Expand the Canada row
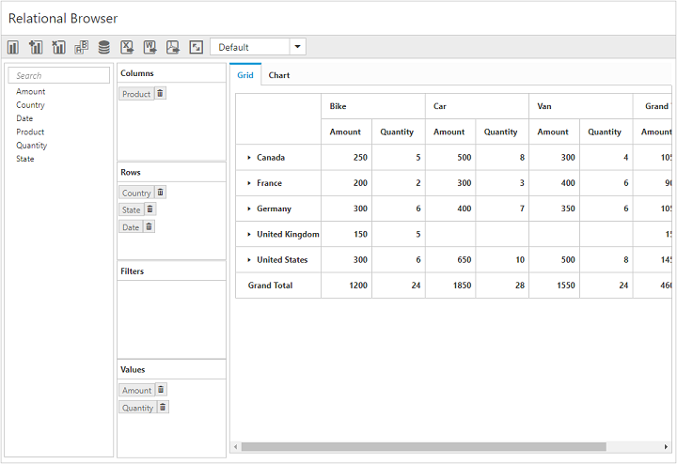The width and height of the screenshot is (677, 464). tap(249, 158)
